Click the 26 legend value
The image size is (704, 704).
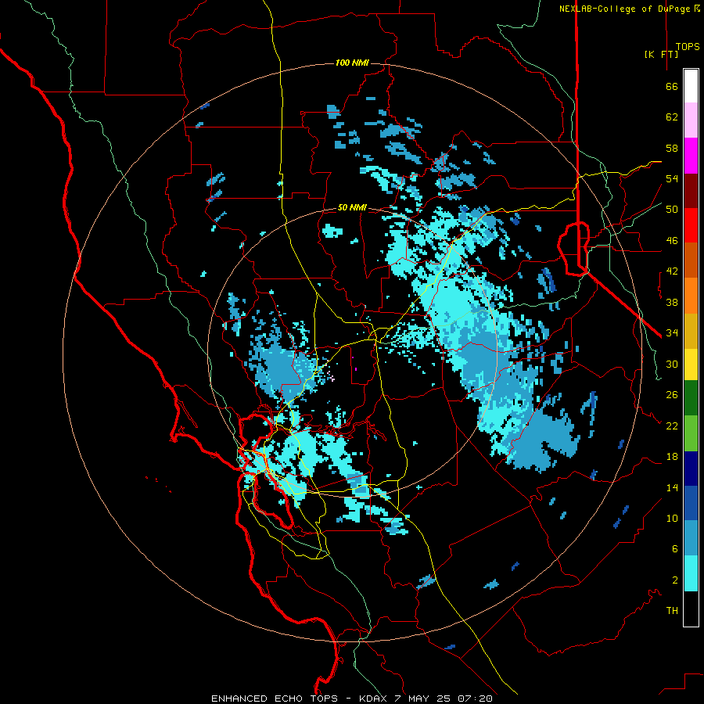click(672, 395)
